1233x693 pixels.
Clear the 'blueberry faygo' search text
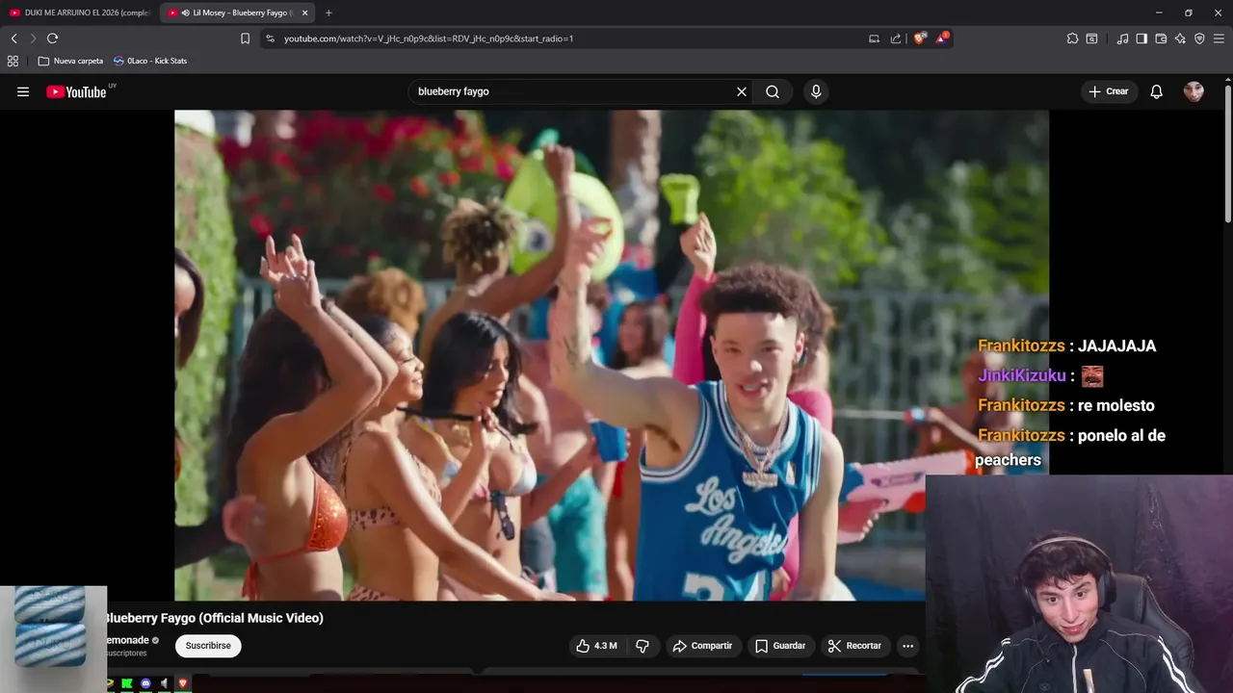click(742, 91)
